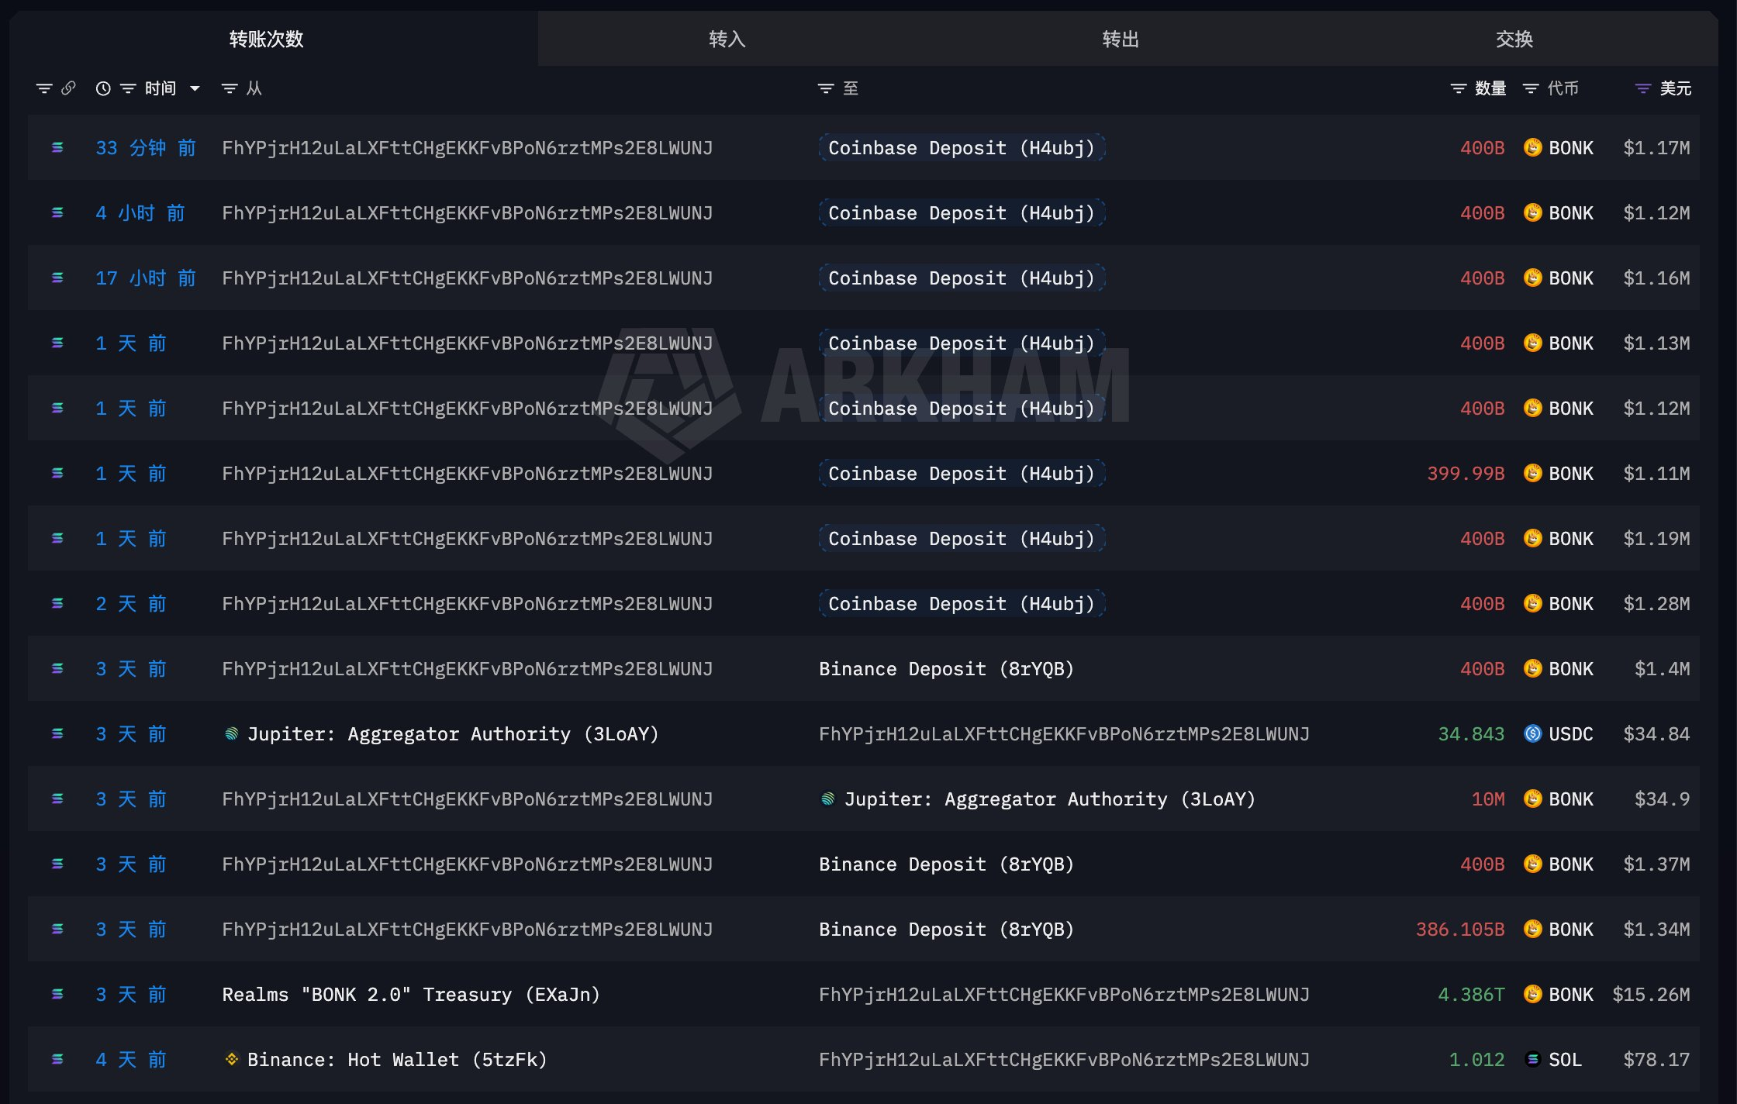Open the 至 column filter icon

click(826, 88)
